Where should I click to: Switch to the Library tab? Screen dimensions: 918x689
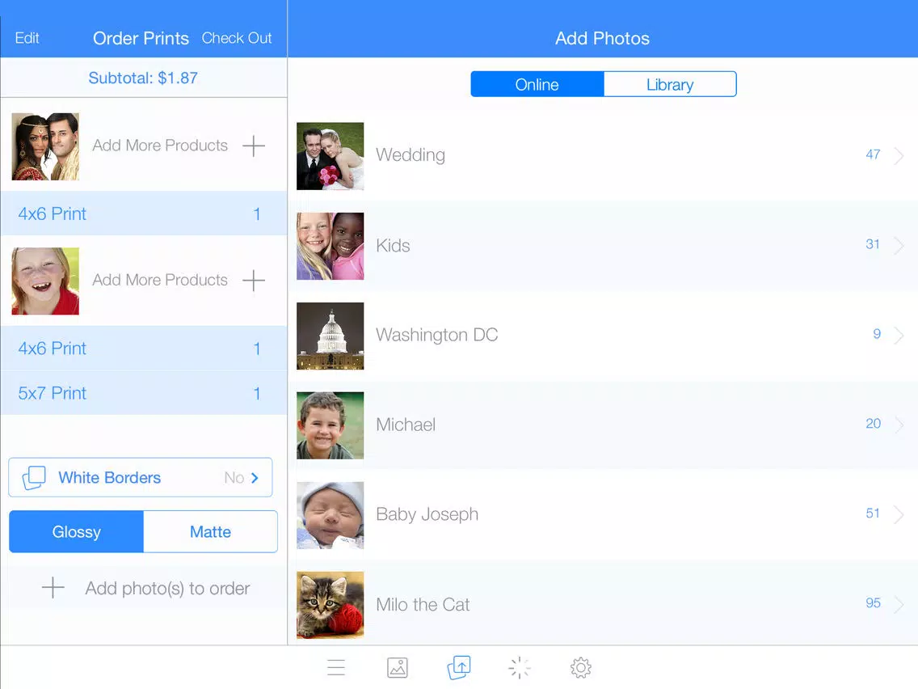point(670,84)
